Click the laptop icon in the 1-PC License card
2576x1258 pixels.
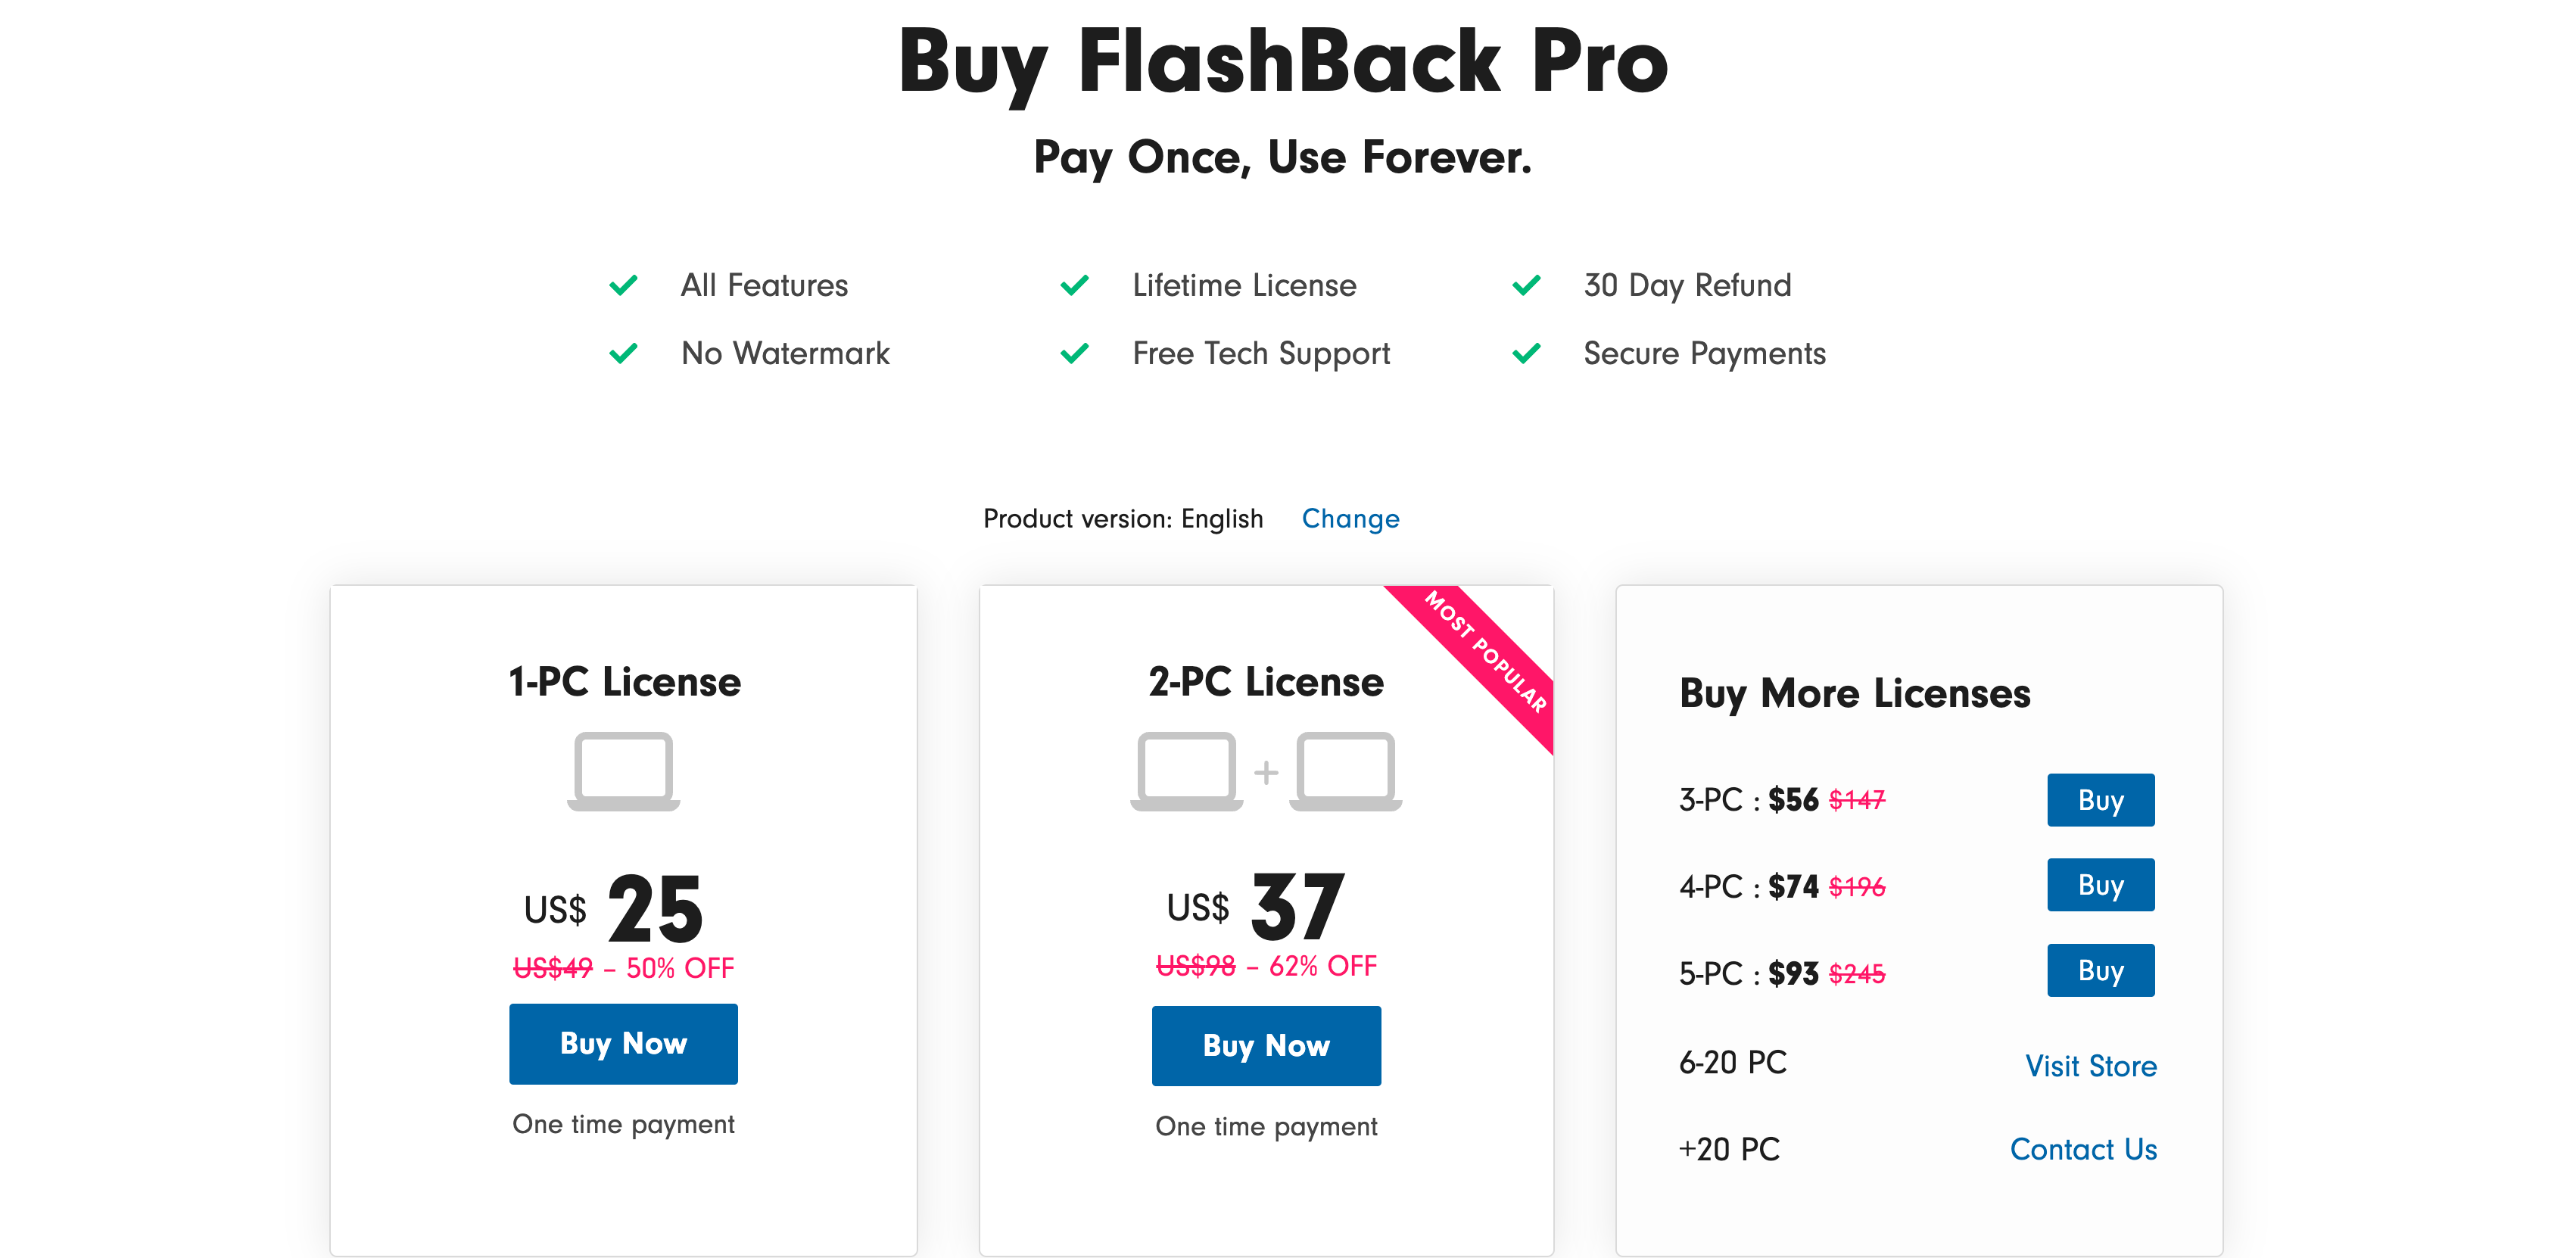[x=622, y=775]
